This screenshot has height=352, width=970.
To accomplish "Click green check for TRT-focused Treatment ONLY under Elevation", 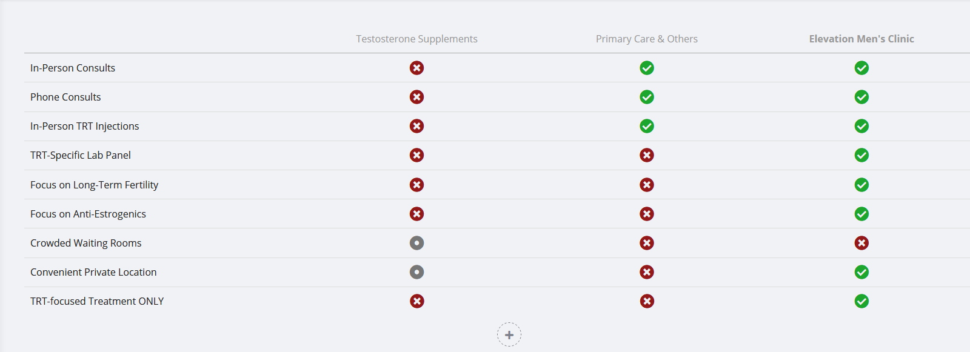I will coord(861,301).
